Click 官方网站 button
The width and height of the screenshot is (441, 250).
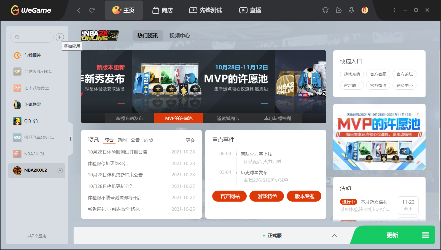pos(229,196)
